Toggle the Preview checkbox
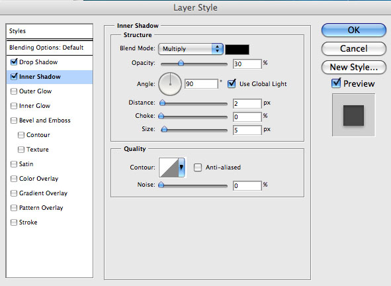Image resolution: width=391 pixels, height=286 pixels. pyautogui.click(x=336, y=83)
